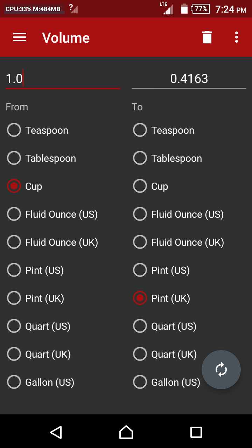Tap the result field showing 0.4163
Screen dimensions: 252x448
189,79
